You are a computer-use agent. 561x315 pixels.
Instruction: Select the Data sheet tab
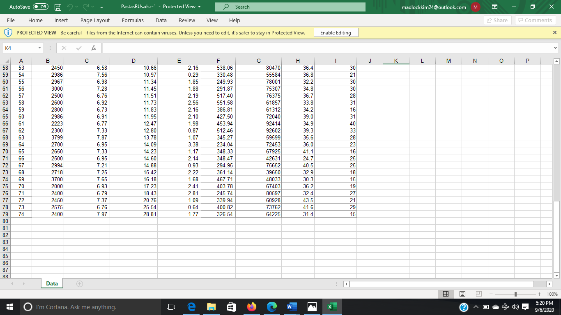(51, 283)
